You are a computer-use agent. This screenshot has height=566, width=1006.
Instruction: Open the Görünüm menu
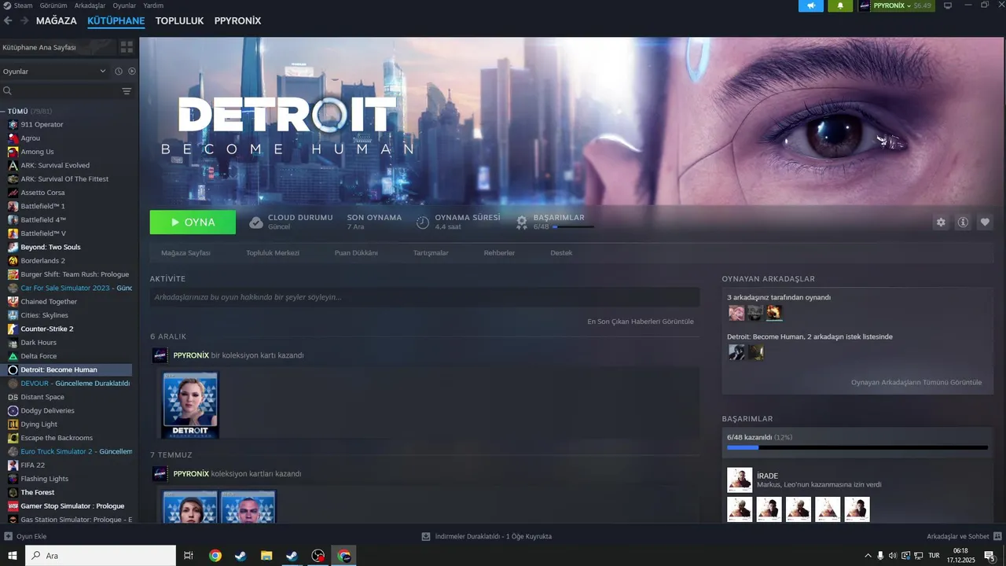point(53,6)
